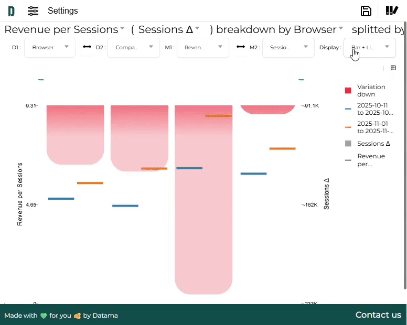Swap D1 and D2 dimensions arrow

pyautogui.click(x=87, y=47)
